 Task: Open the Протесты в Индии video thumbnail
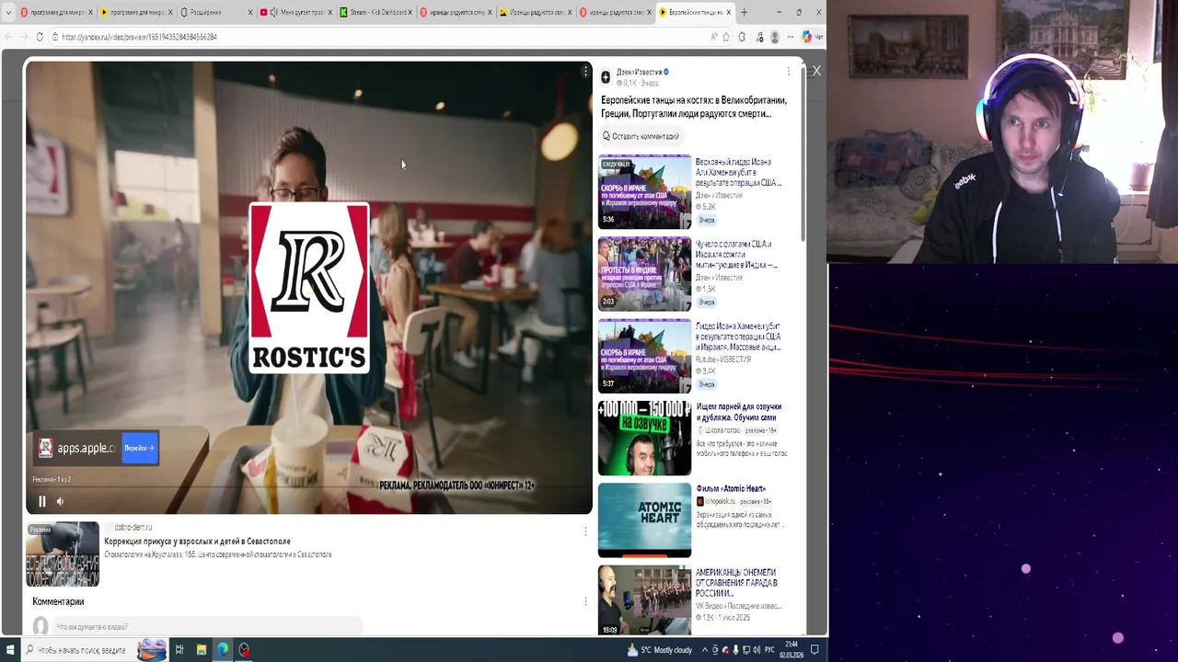pyautogui.click(x=644, y=274)
